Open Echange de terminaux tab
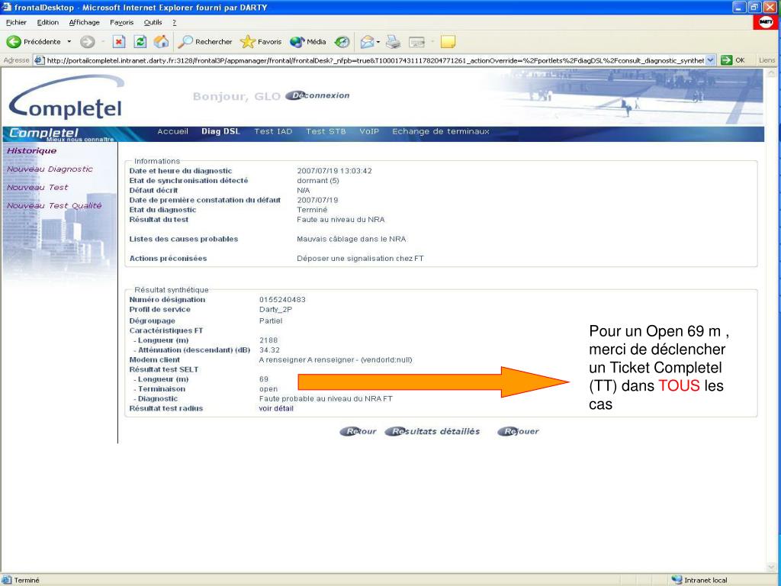This screenshot has width=781, height=586. [x=441, y=131]
